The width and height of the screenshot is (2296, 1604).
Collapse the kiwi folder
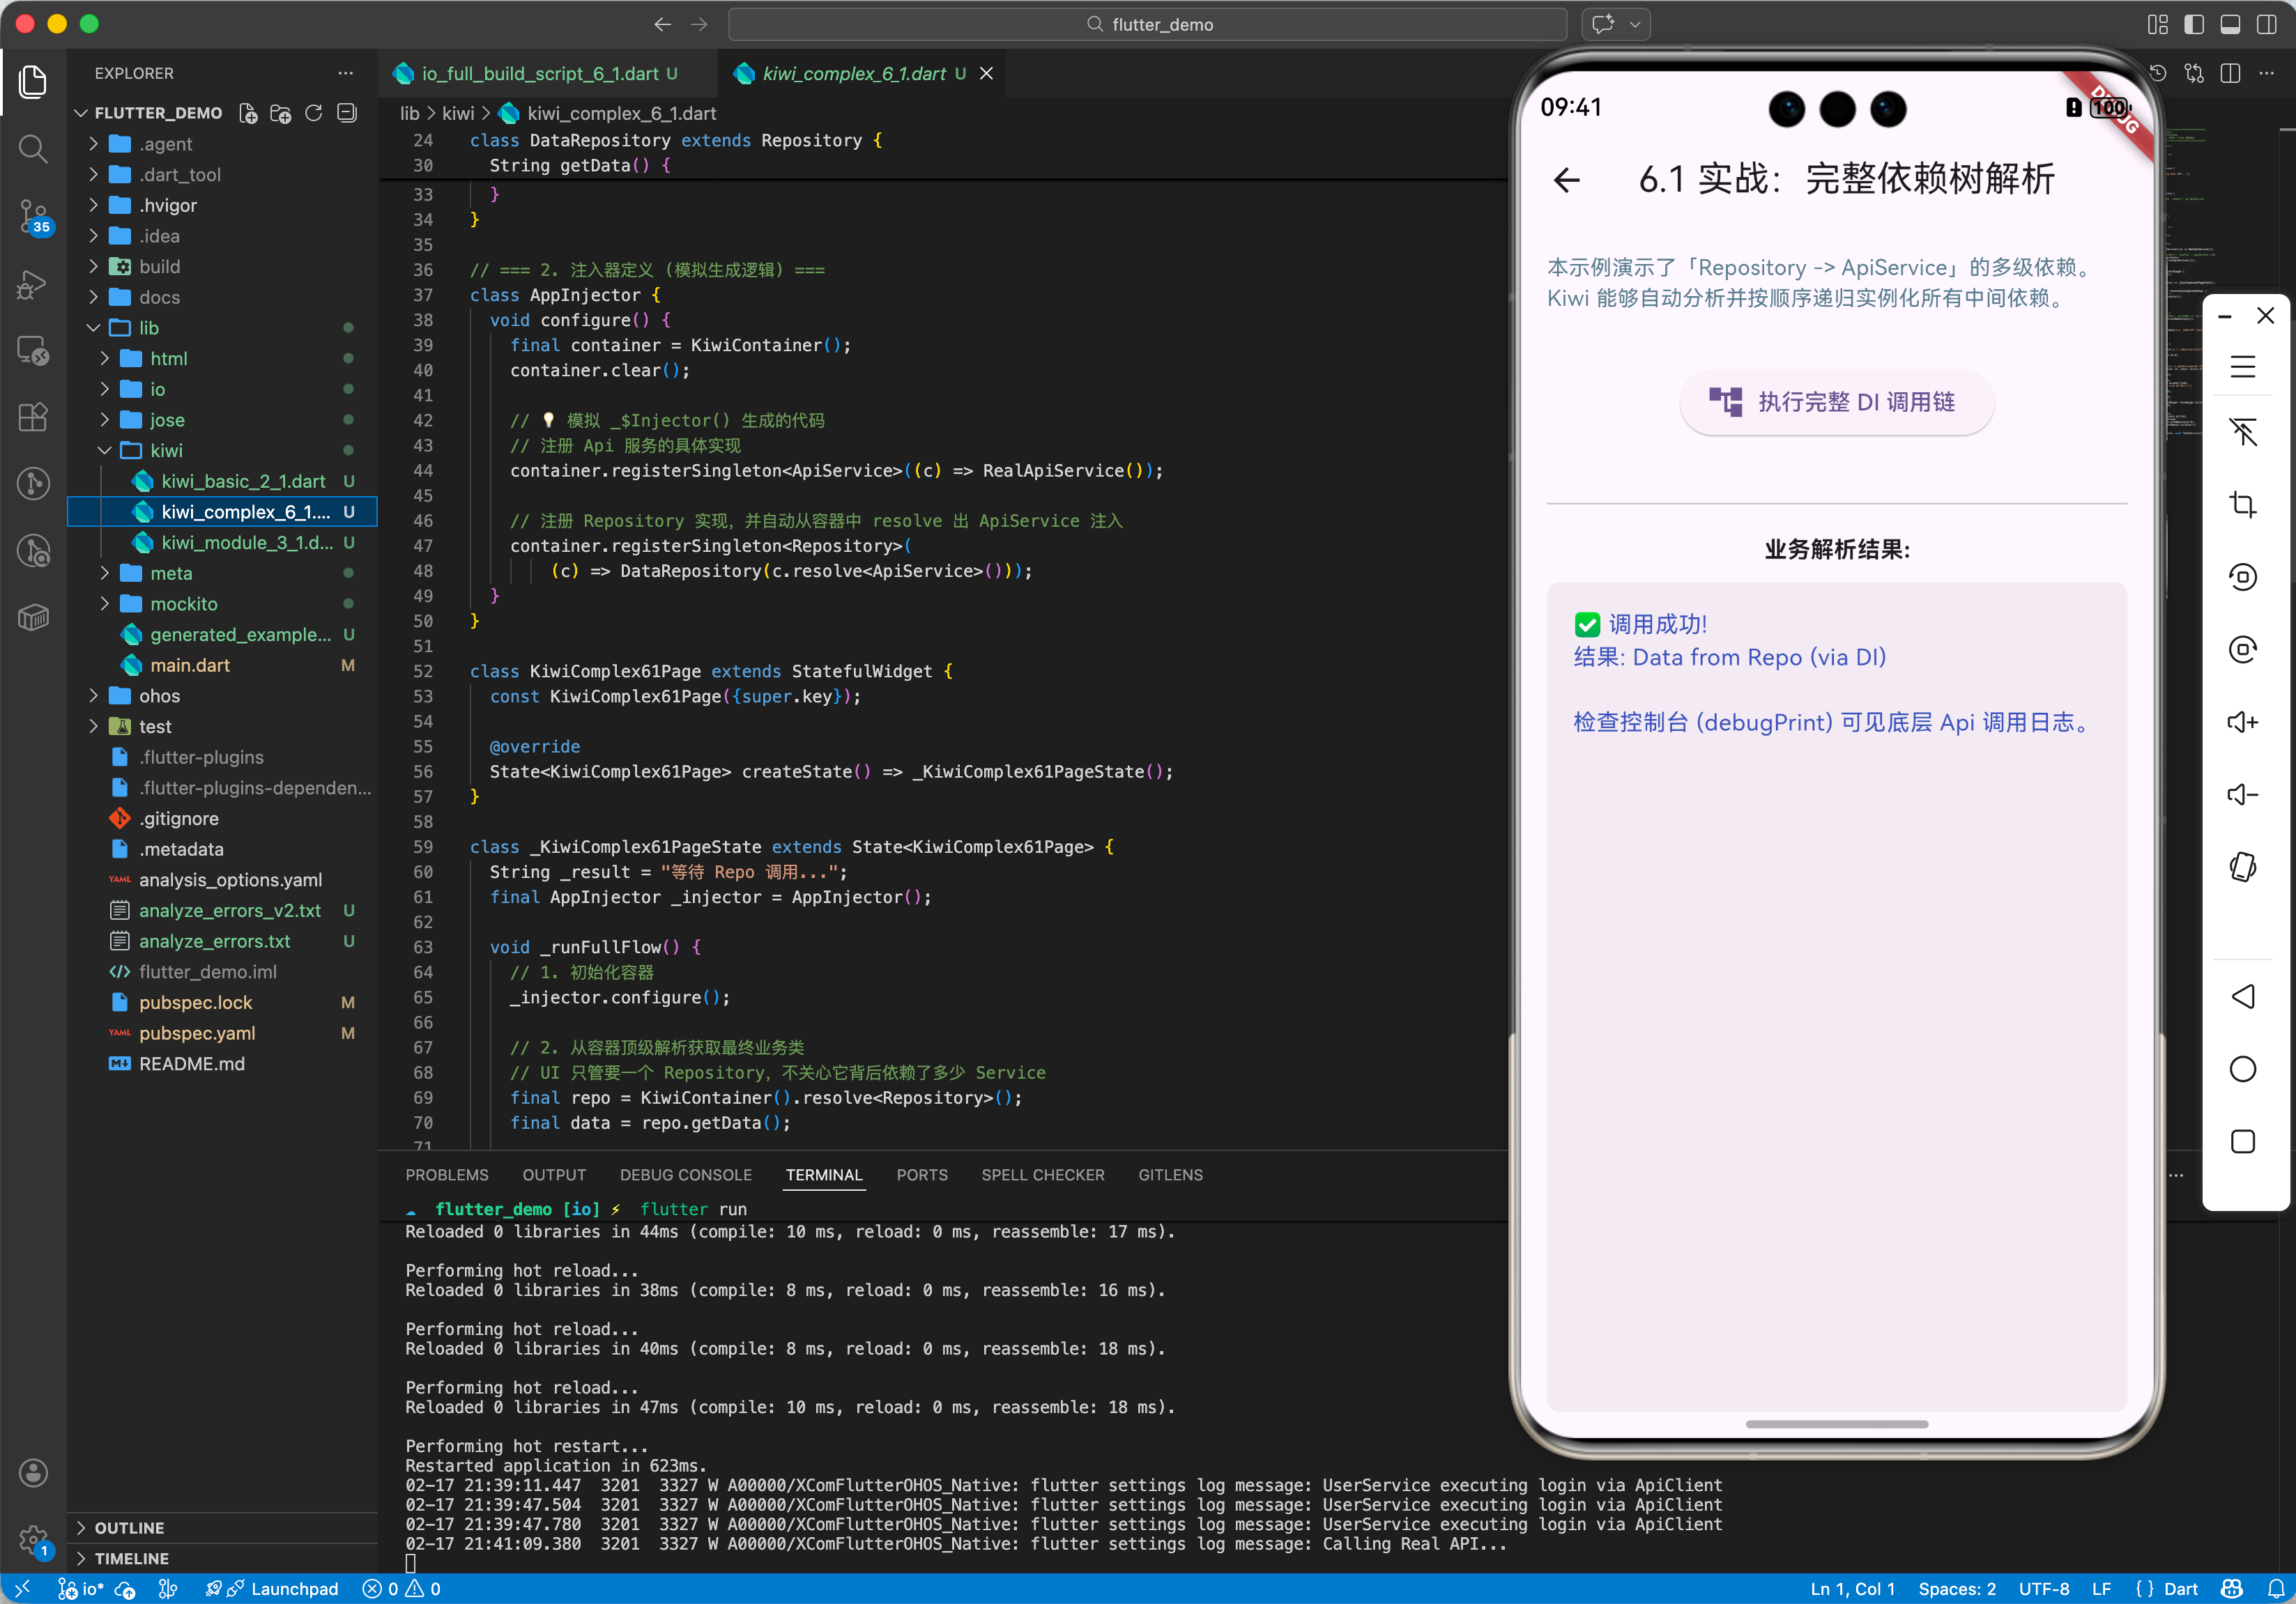pyautogui.click(x=165, y=451)
